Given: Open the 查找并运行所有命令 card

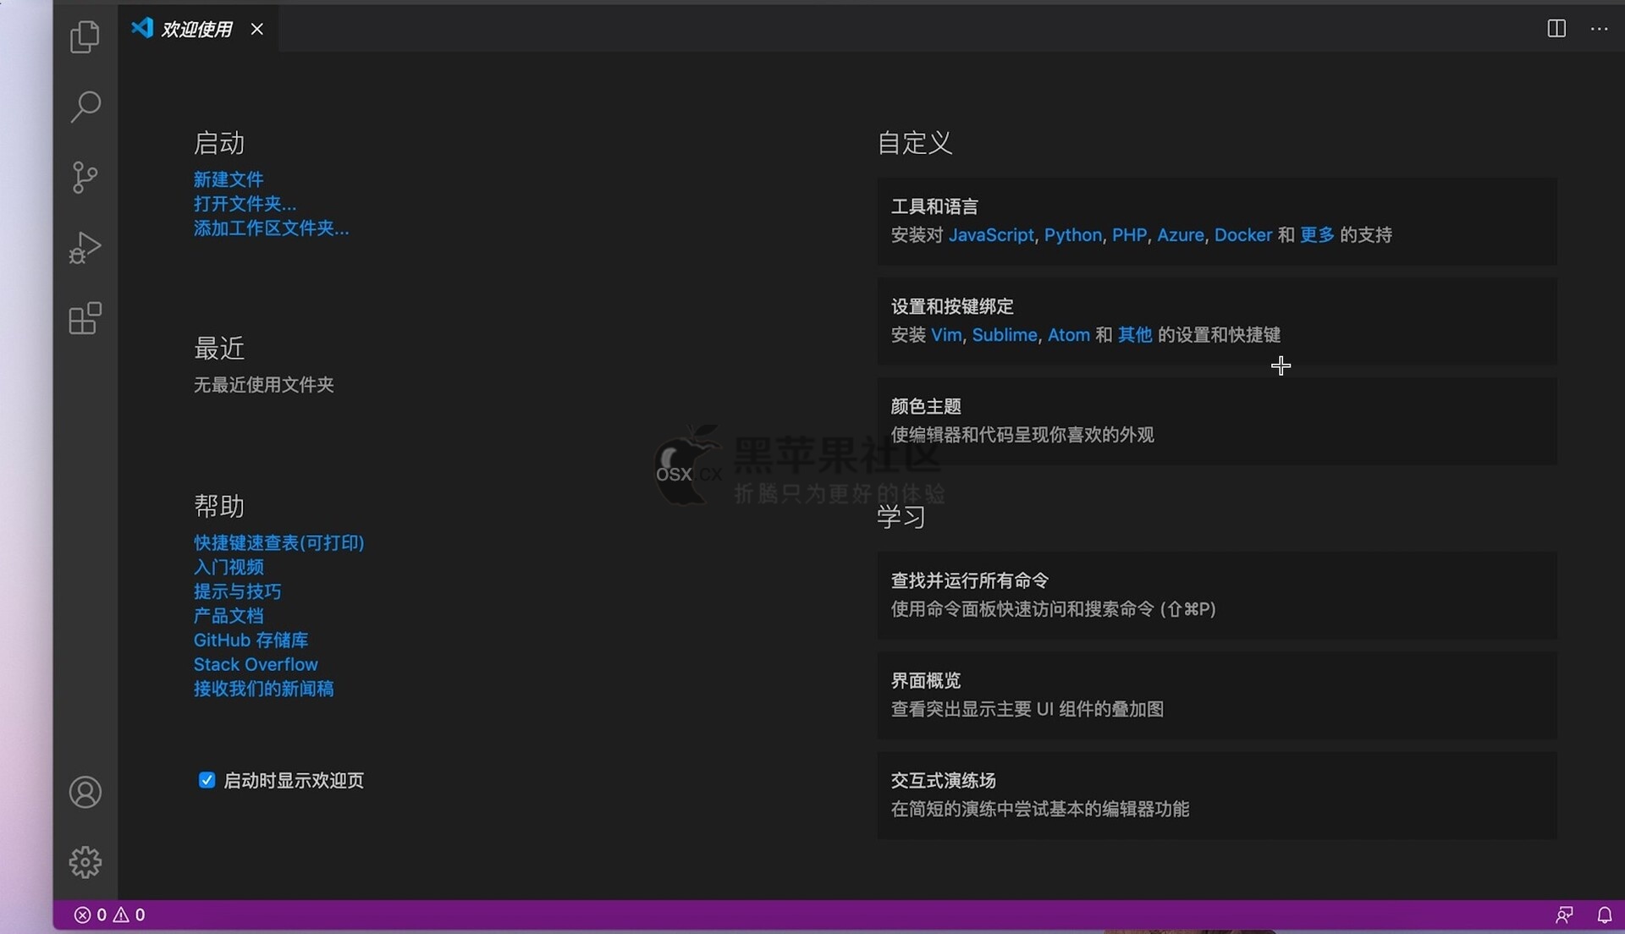Looking at the screenshot, I should (x=1216, y=595).
